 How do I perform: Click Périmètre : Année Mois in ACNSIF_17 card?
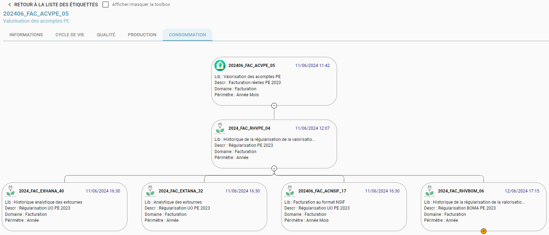307,220
